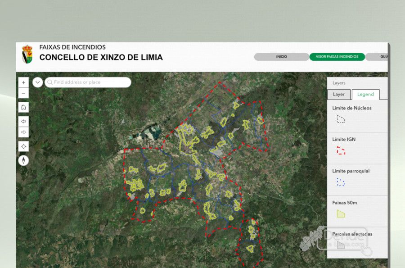Click the red Límite IGN legend symbol
The image size is (405, 268).
click(x=341, y=150)
